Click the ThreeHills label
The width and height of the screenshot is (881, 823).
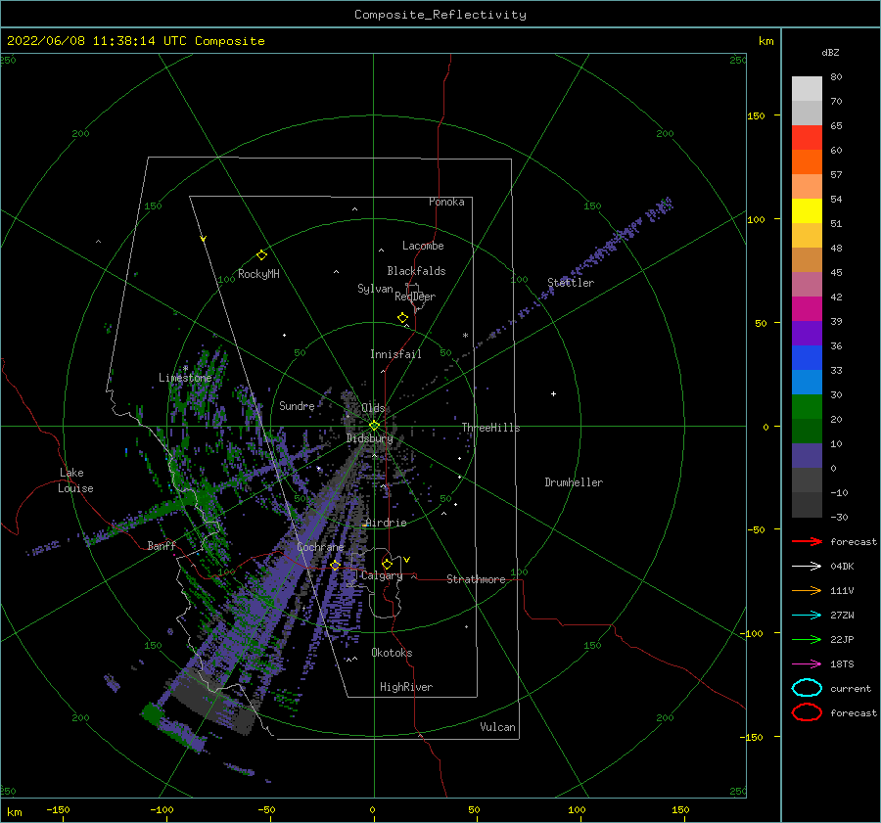[491, 428]
